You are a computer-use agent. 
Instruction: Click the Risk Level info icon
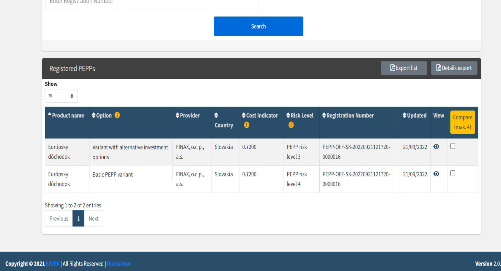pyautogui.click(x=291, y=125)
